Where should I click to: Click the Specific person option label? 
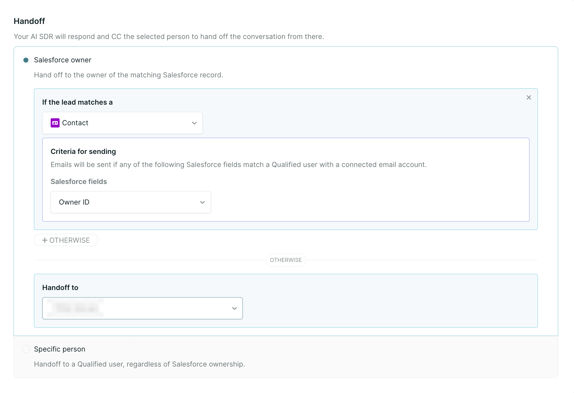pyautogui.click(x=60, y=349)
